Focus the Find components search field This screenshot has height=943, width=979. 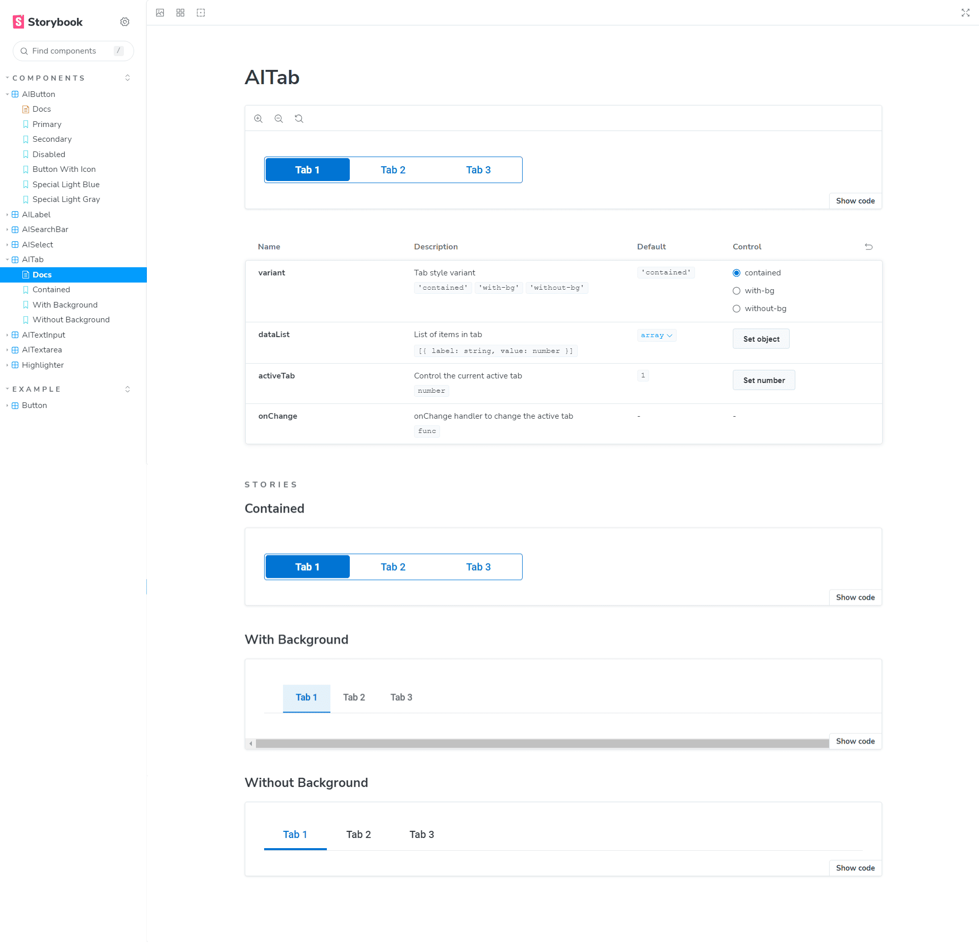click(73, 51)
